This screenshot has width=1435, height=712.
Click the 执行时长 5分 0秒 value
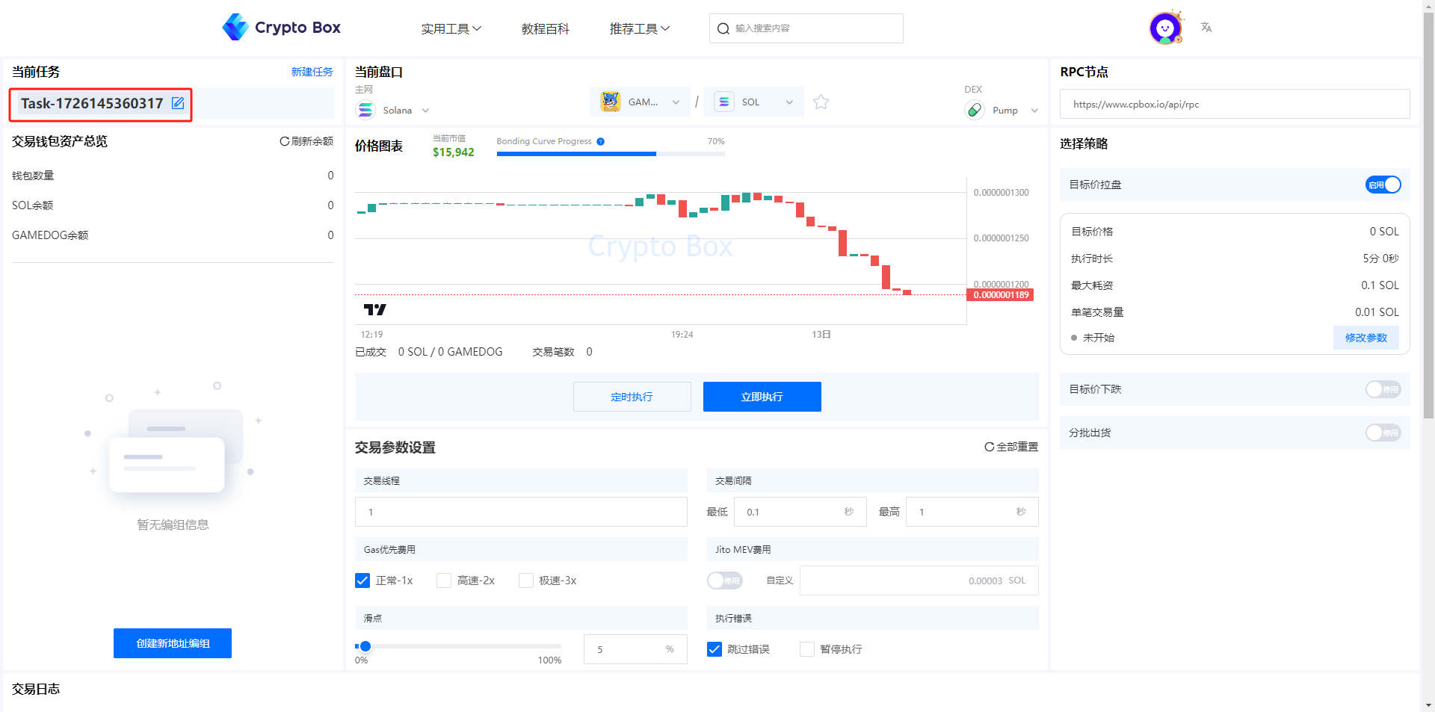click(x=1380, y=259)
